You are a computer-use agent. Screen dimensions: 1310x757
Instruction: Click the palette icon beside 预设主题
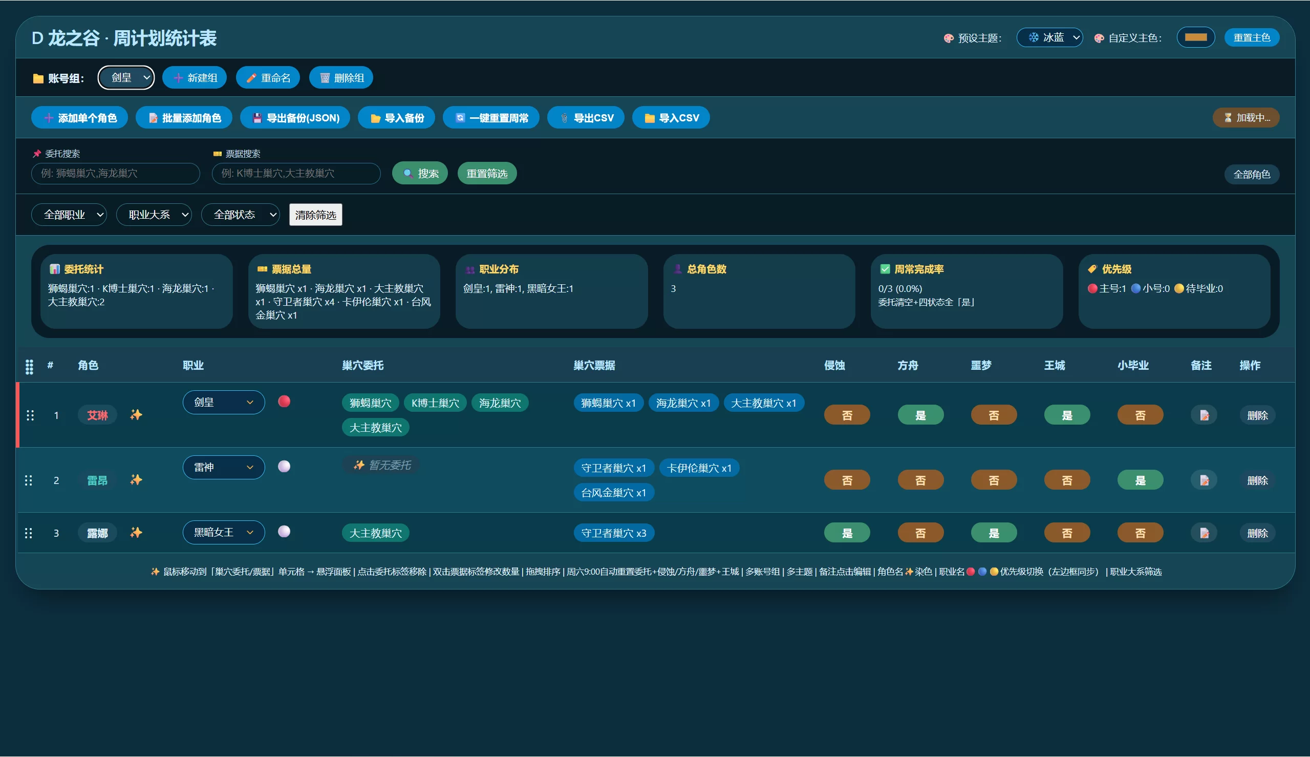(949, 38)
